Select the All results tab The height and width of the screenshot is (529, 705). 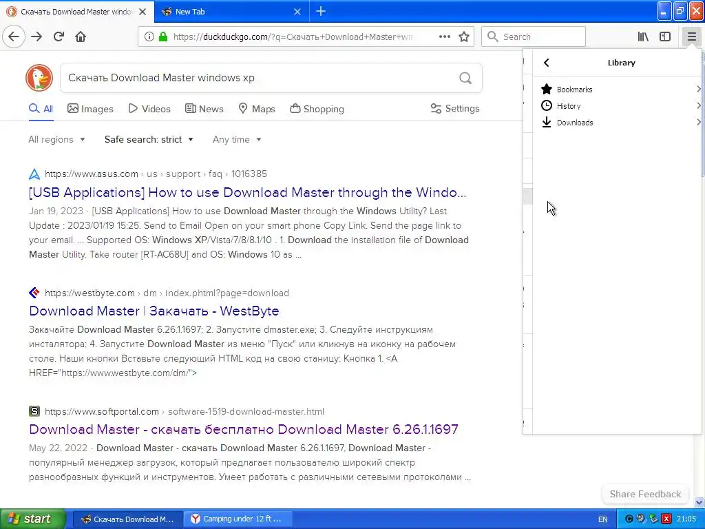point(41,109)
